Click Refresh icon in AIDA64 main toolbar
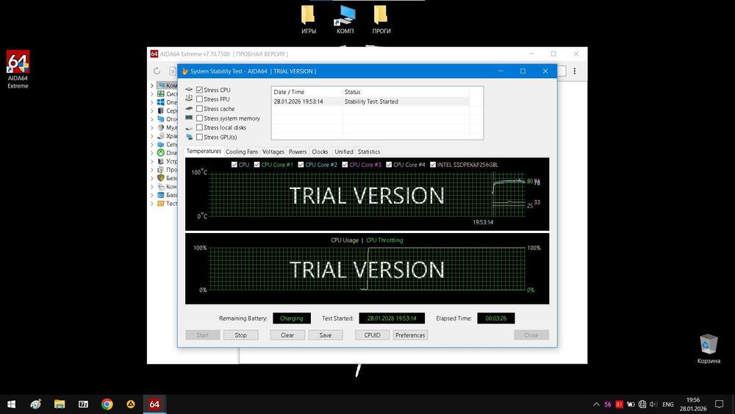 pos(157,71)
